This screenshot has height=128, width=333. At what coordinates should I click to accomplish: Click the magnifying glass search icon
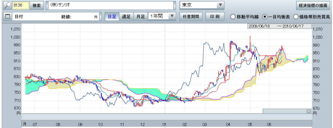coord(7,6)
